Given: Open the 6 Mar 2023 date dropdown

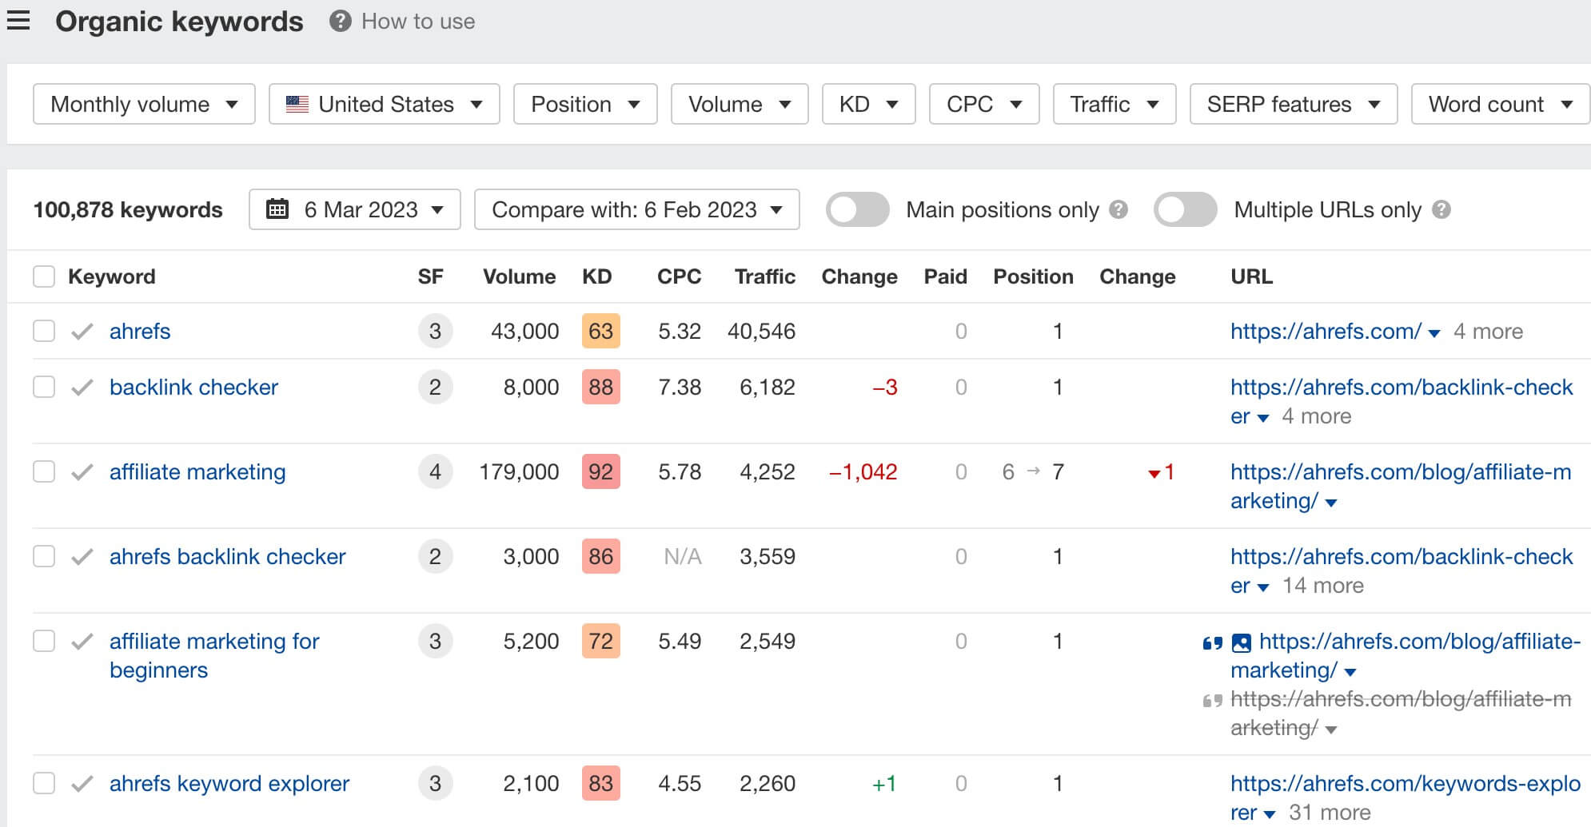Looking at the screenshot, I should pos(355,209).
